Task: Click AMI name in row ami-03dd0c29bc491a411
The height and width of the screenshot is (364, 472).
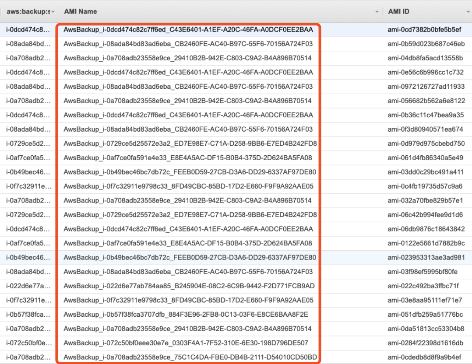Action: pos(190,172)
